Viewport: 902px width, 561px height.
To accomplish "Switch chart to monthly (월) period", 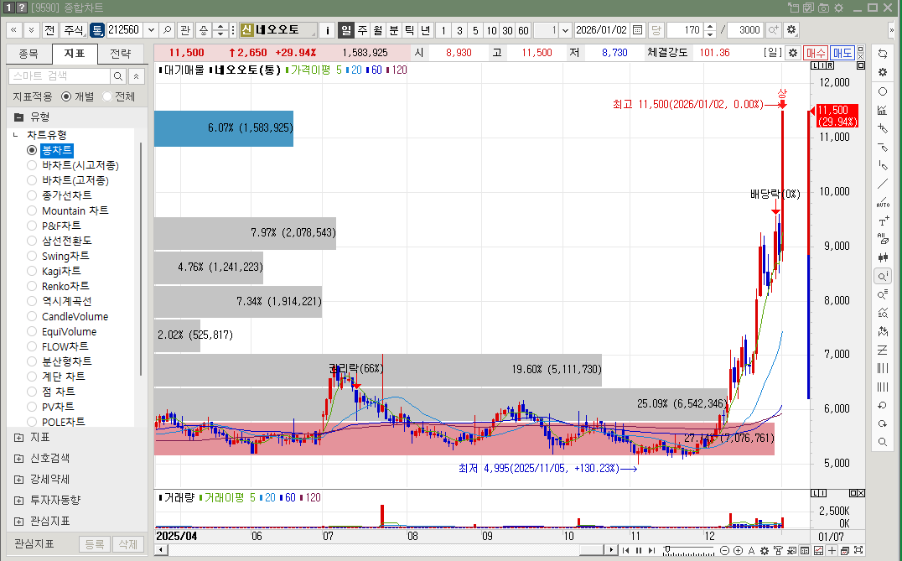I will tap(377, 30).
